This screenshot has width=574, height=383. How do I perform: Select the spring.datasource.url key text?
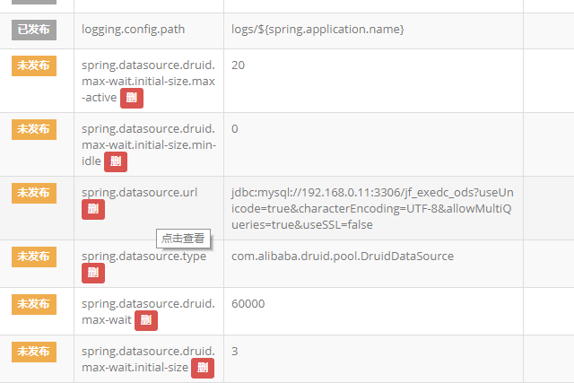[x=140, y=193]
